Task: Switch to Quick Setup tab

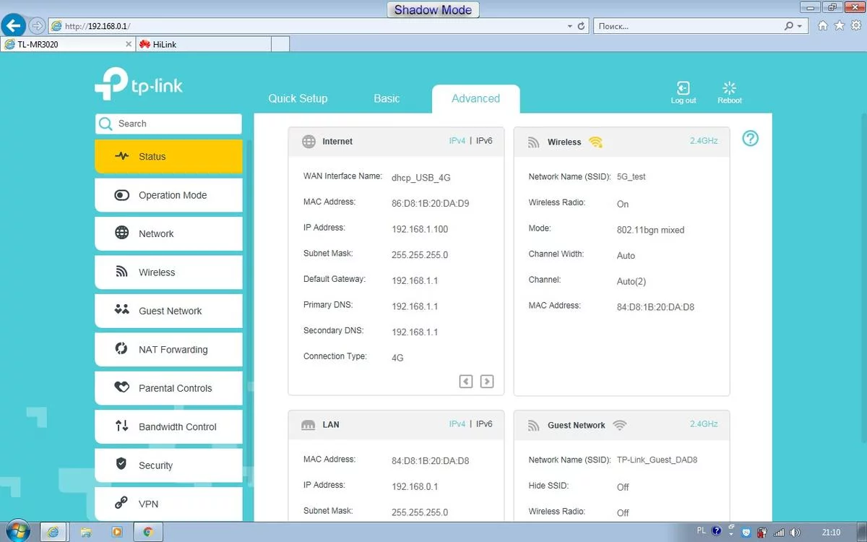Action: point(298,98)
